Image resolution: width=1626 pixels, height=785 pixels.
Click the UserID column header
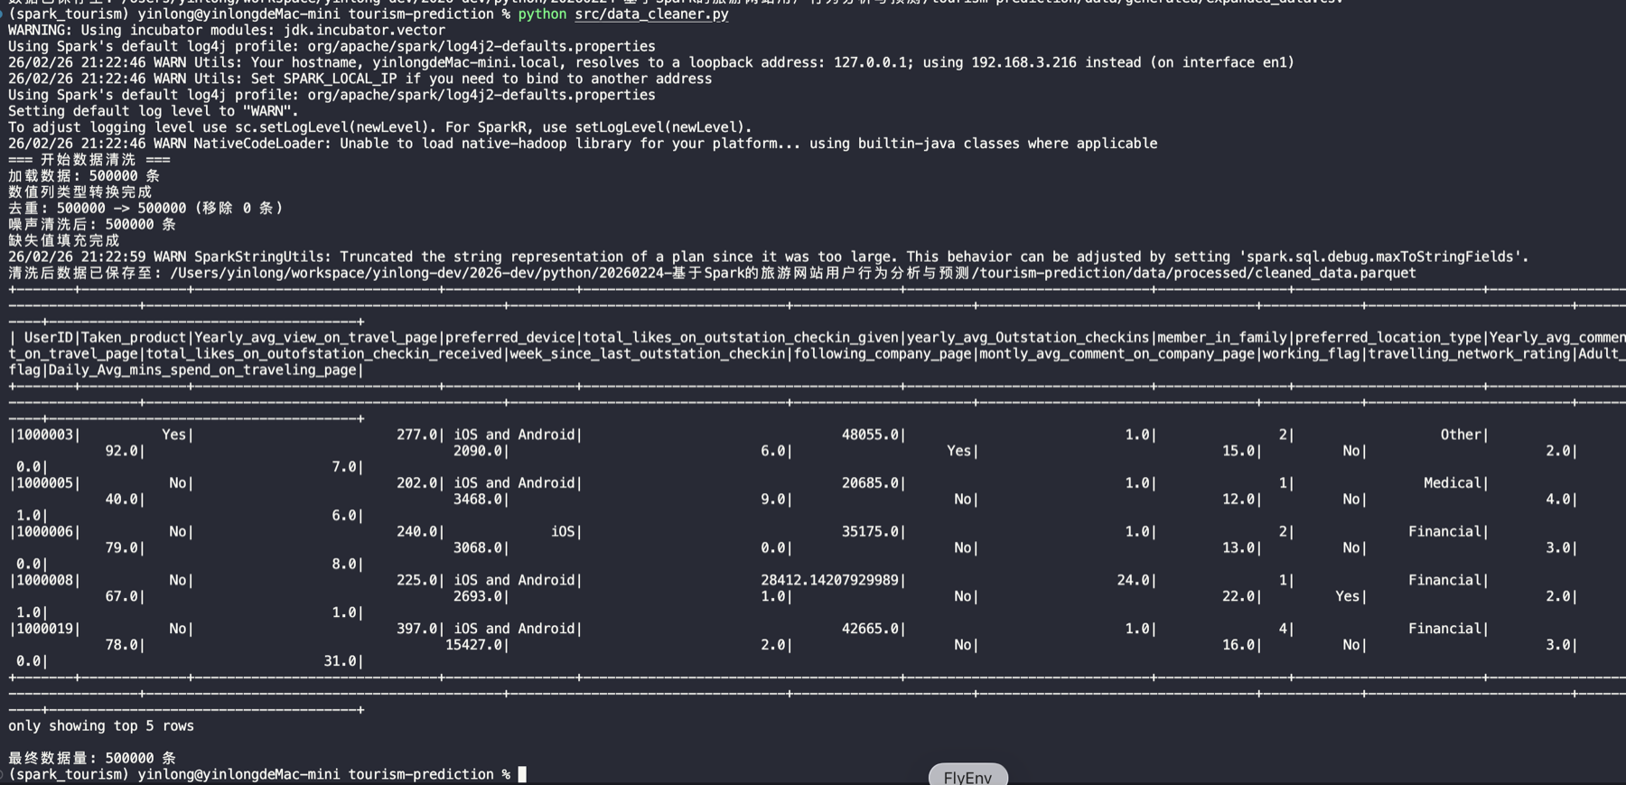point(49,337)
